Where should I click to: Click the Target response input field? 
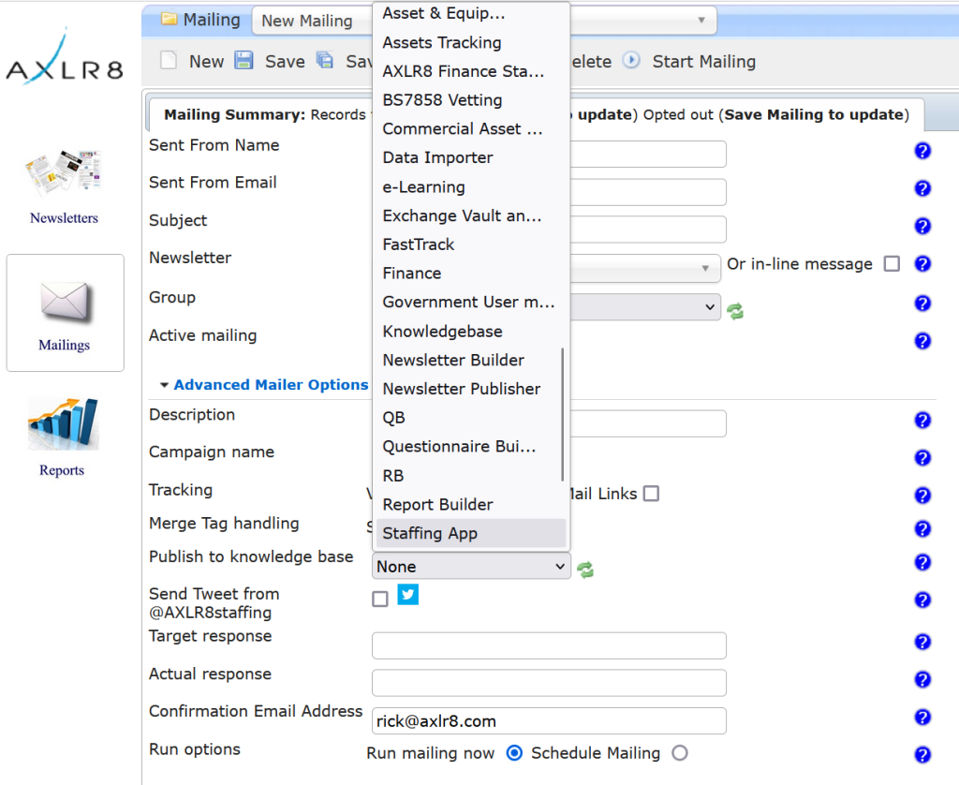[549, 645]
